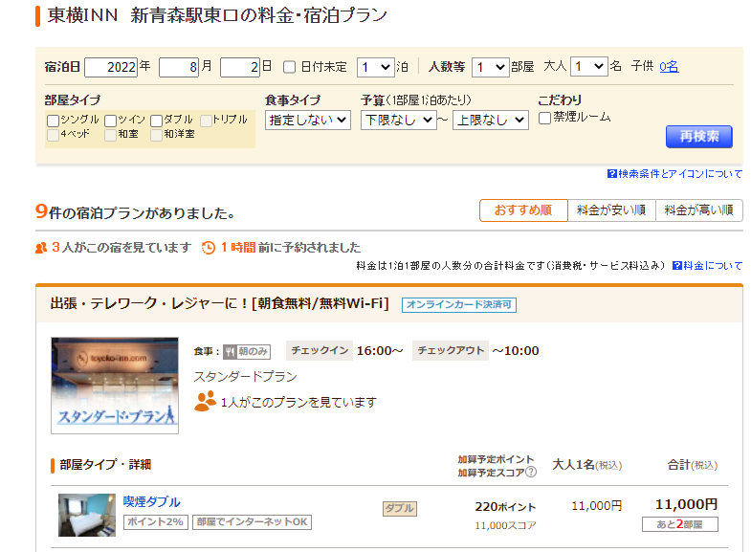The image size is (751, 552).
Task: Click the 9件の宿泊プランがありました text
Action: pos(135,211)
